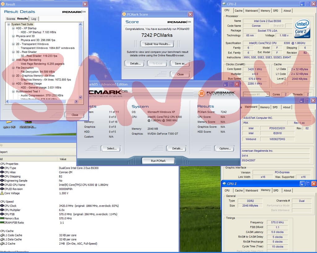
Task: Collapse the Physics and 3D node
Action: (13, 36)
